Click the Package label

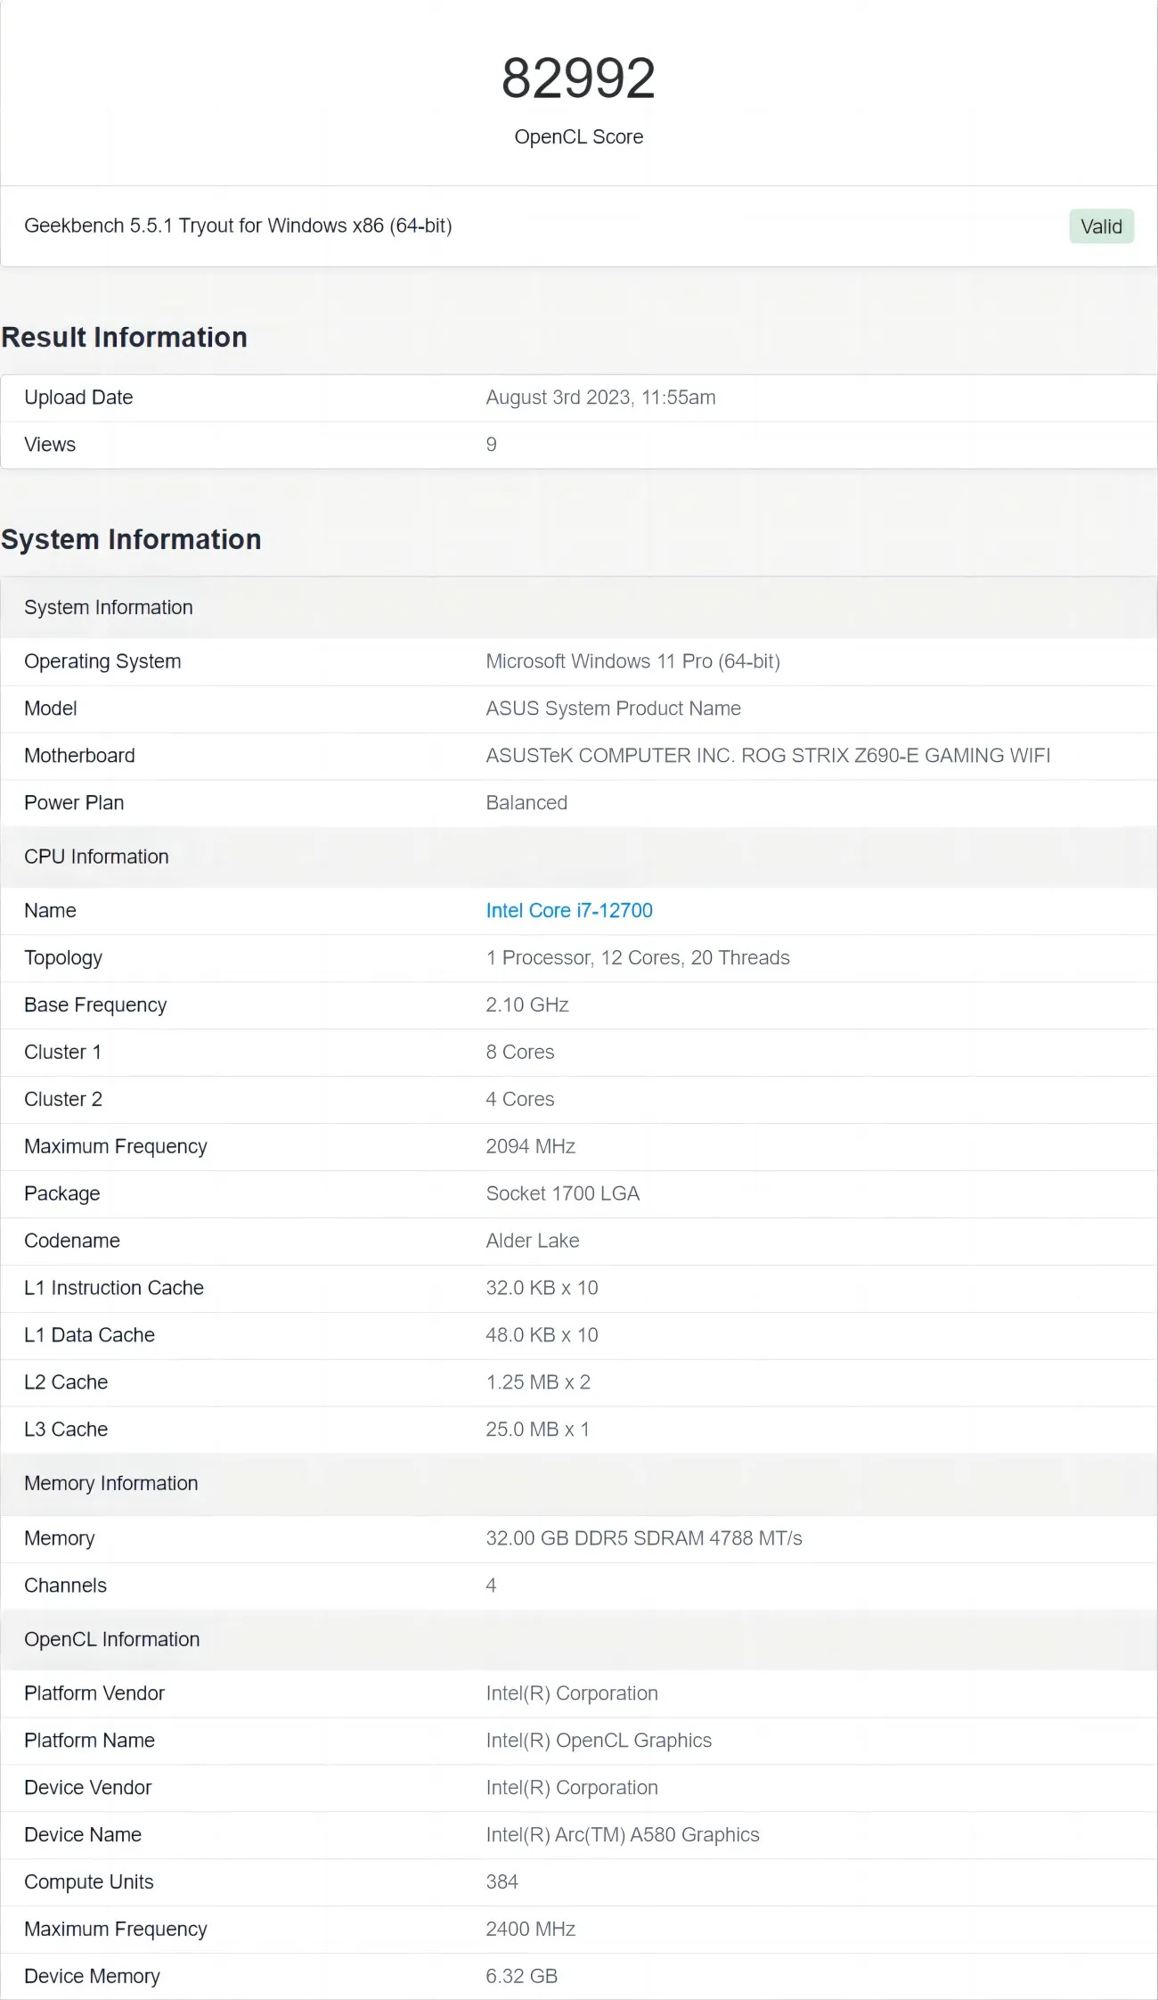click(62, 1193)
